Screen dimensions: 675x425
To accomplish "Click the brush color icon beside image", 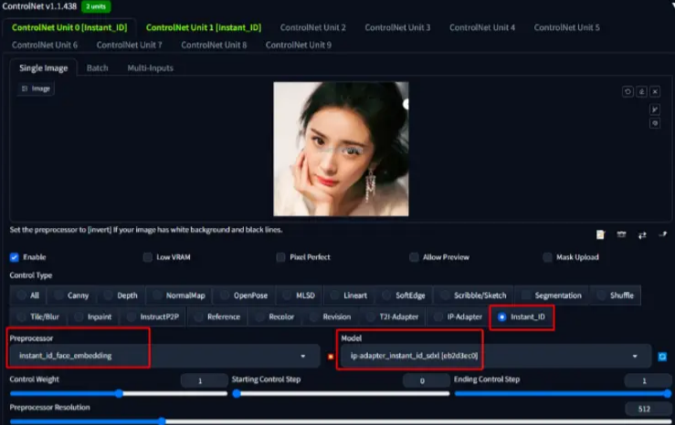I will click(x=655, y=124).
